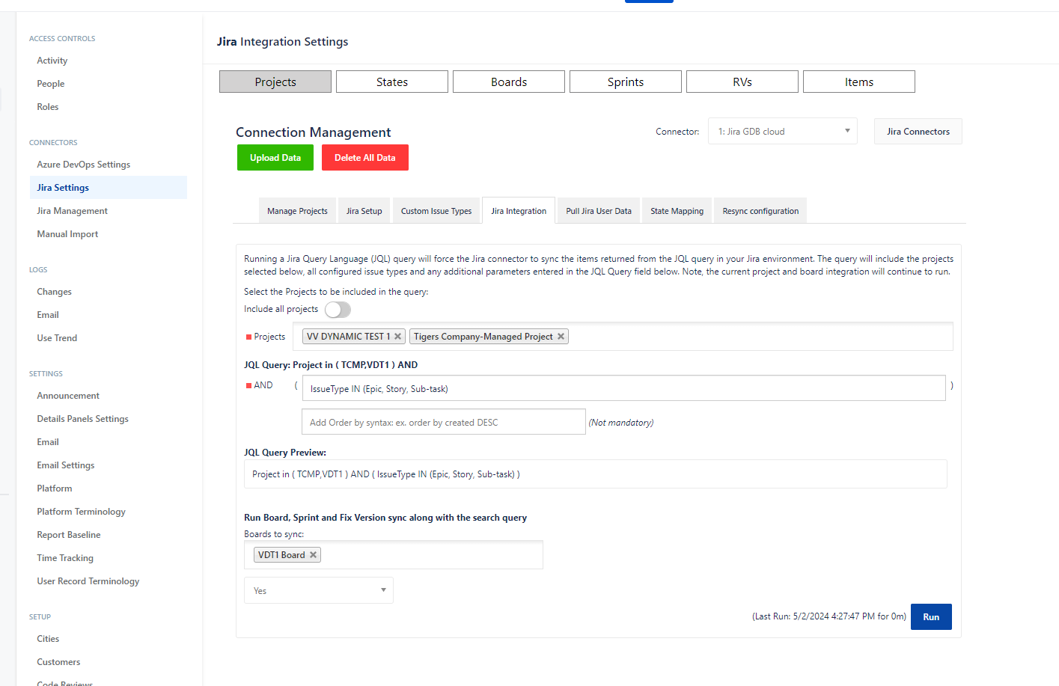The height and width of the screenshot is (686, 1059).
Task: Open Custom Issue Types tab
Action: pos(436,211)
